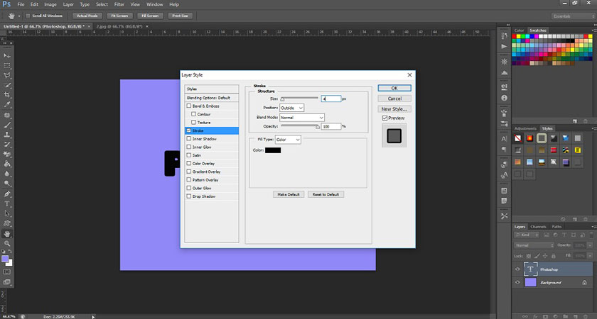
Task: Open the Info panel icon
Action: pos(505,98)
